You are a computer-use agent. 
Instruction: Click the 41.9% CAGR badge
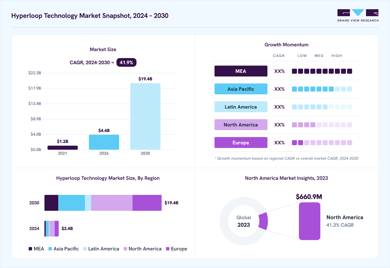coord(126,63)
